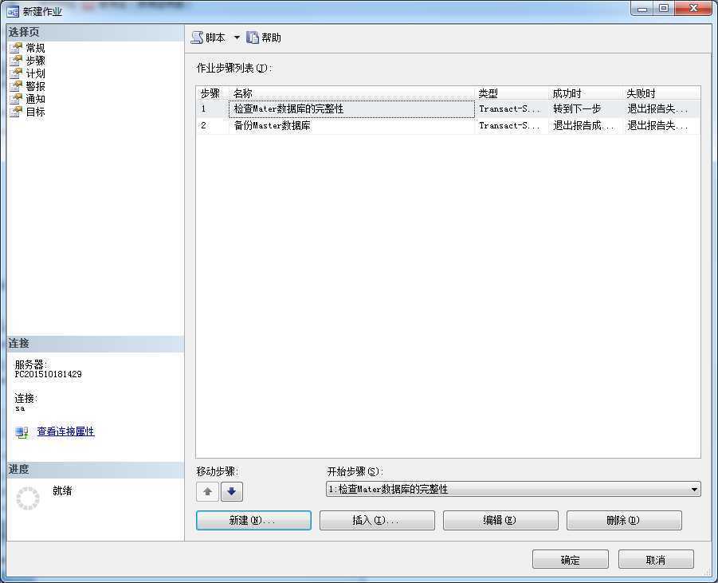Click row 1 退出报告失... failure cell
Viewport: 718px width, 583px height.
pyautogui.click(x=661, y=109)
